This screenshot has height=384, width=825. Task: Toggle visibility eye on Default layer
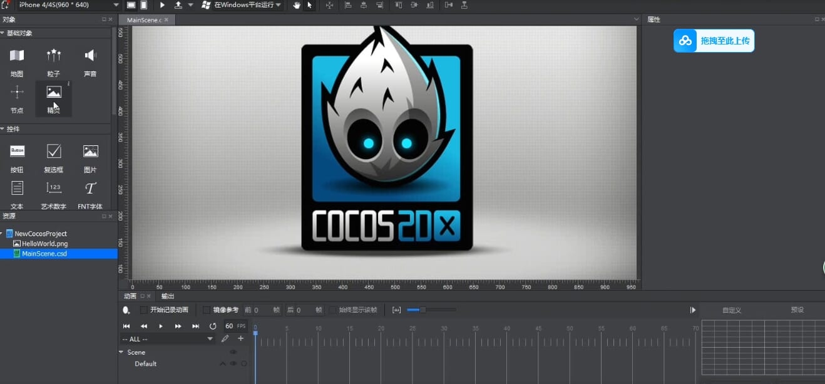point(233,364)
